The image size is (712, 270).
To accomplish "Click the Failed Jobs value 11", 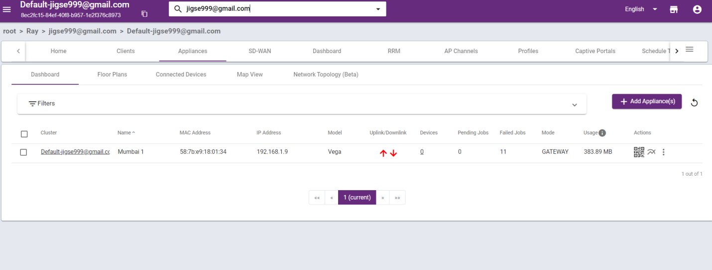I will pos(503,152).
